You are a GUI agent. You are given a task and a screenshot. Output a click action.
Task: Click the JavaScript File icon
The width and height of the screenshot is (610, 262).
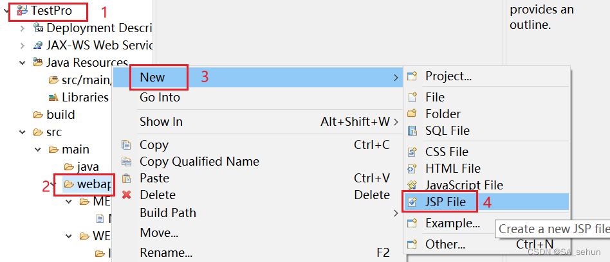[x=412, y=186]
